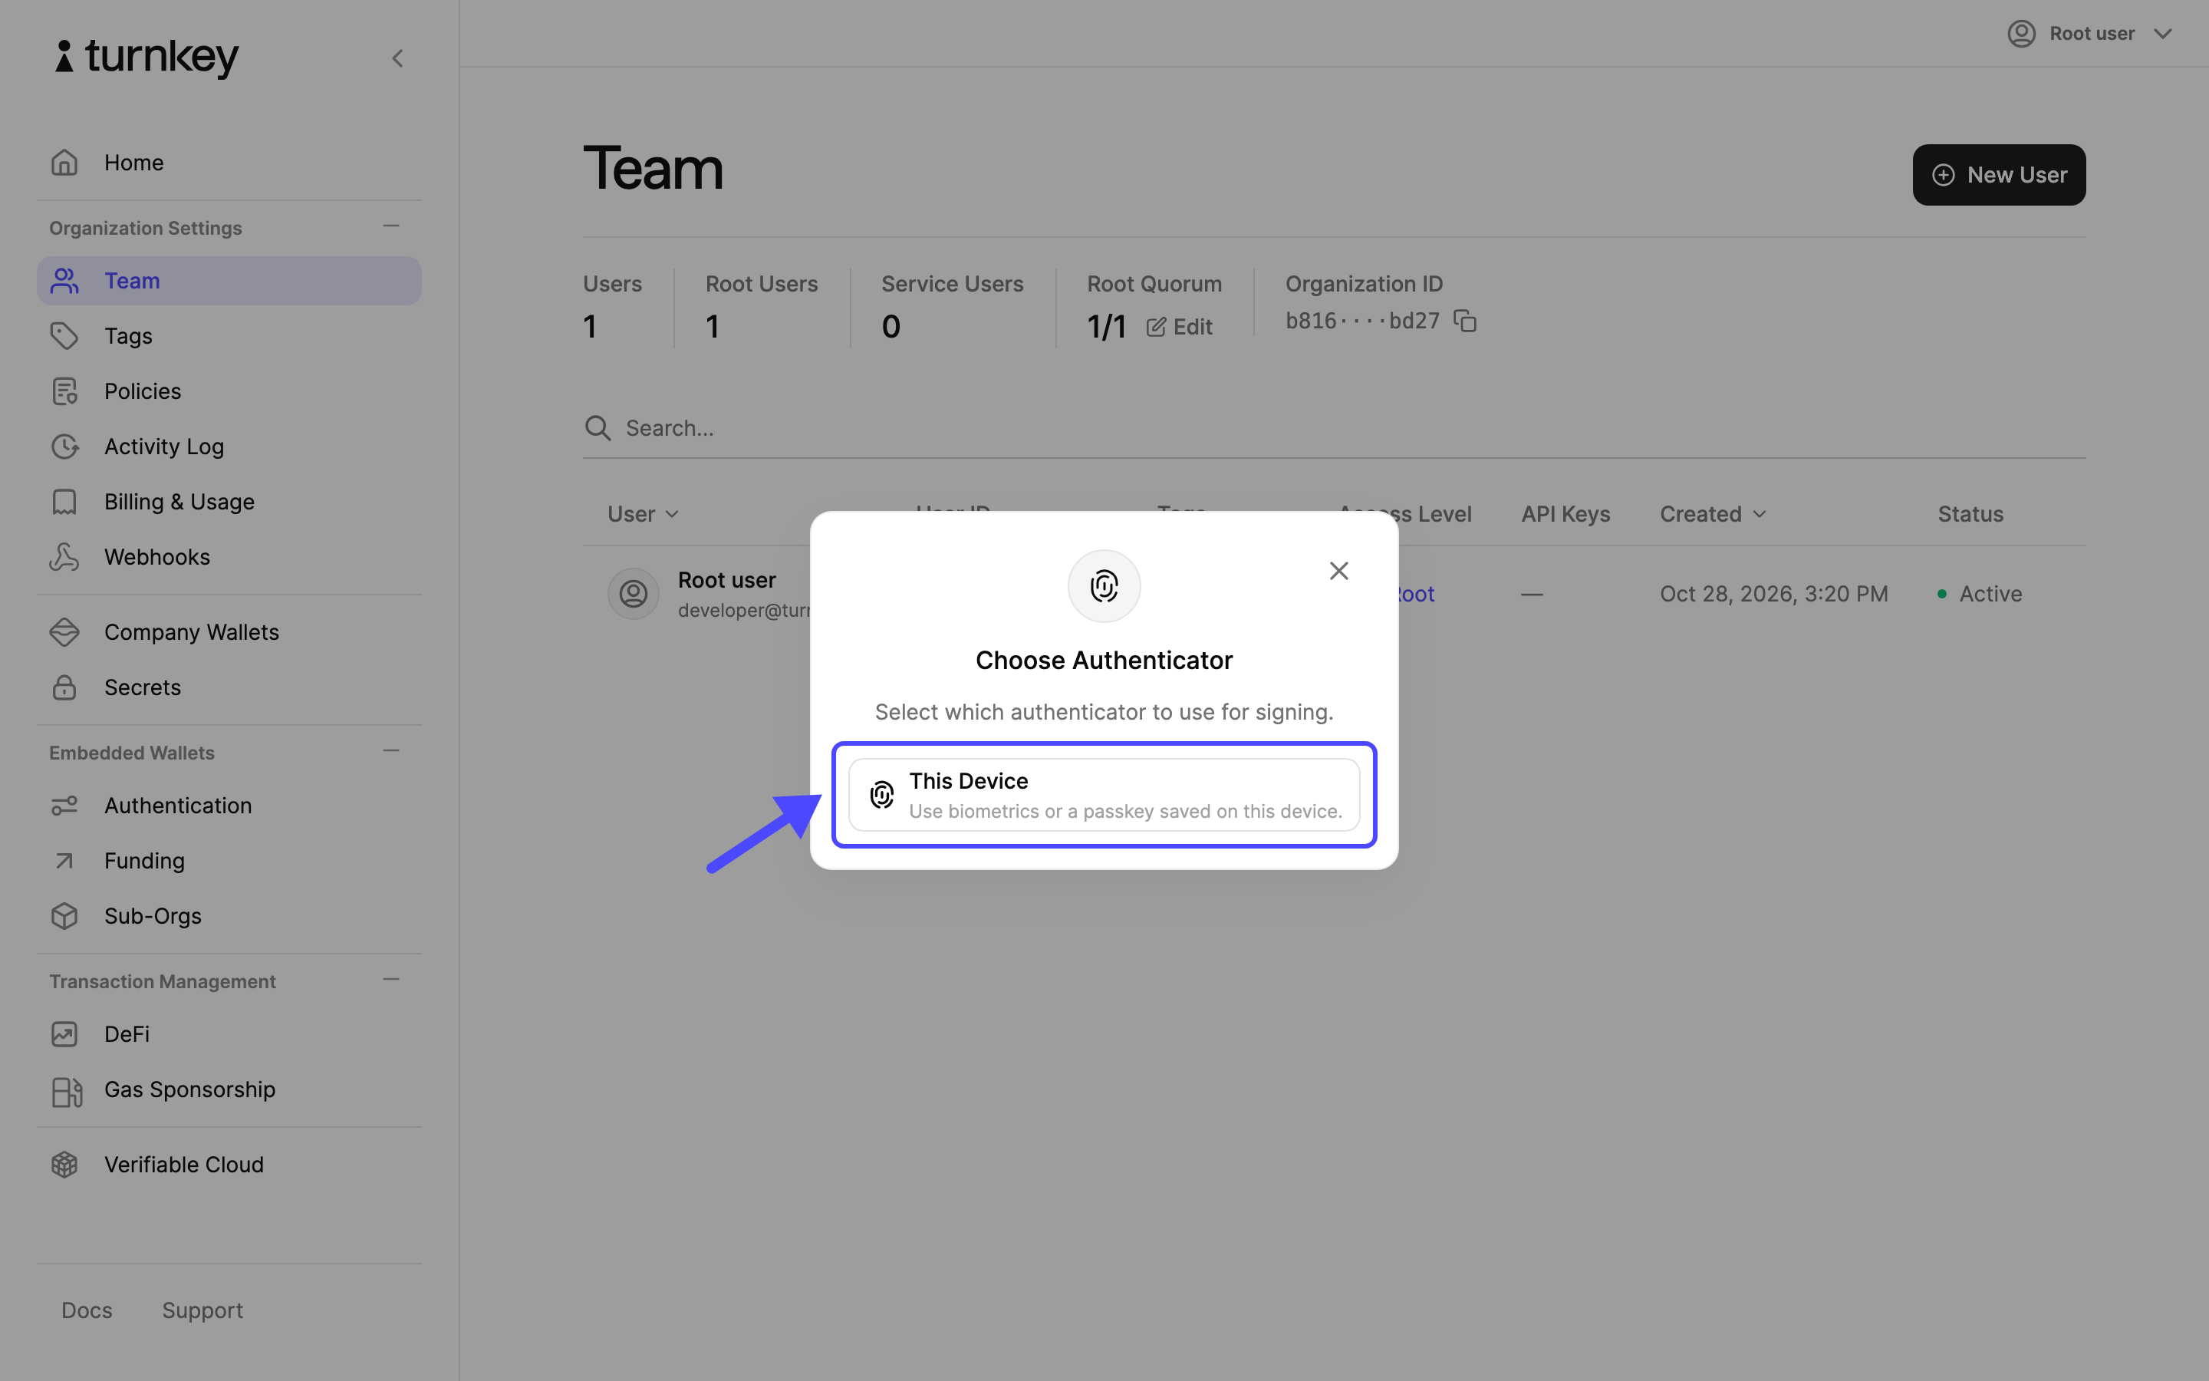2209x1381 pixels.
Task: Click the Gas Sponsorship pump icon
Action: point(66,1092)
